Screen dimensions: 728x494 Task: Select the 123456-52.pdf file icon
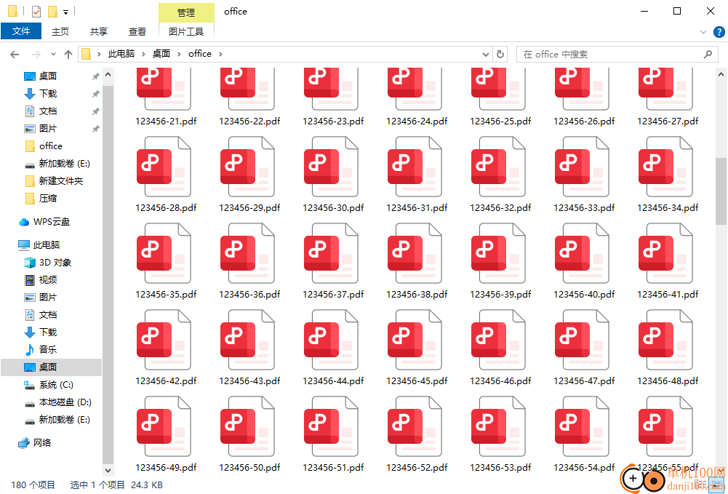point(415,426)
